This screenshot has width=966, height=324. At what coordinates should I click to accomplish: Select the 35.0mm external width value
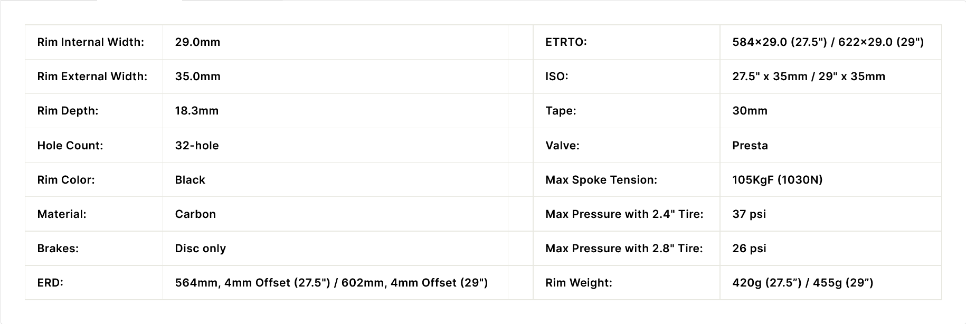pyautogui.click(x=197, y=77)
